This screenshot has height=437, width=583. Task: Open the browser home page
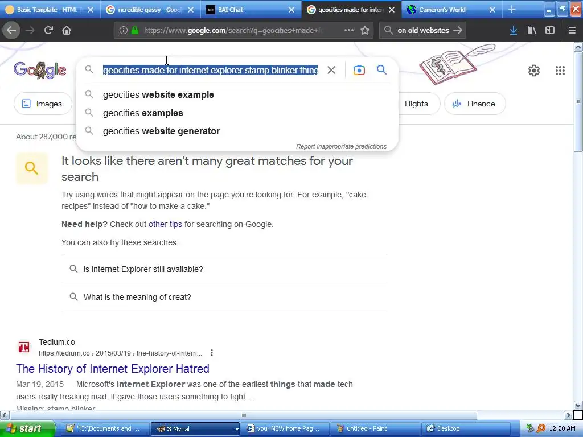coord(67,30)
